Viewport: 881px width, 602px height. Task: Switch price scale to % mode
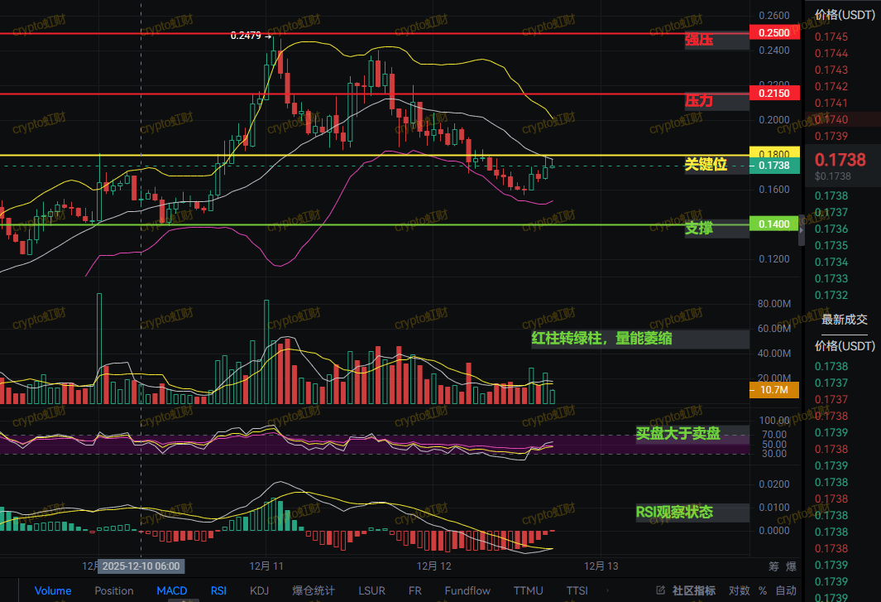(763, 590)
